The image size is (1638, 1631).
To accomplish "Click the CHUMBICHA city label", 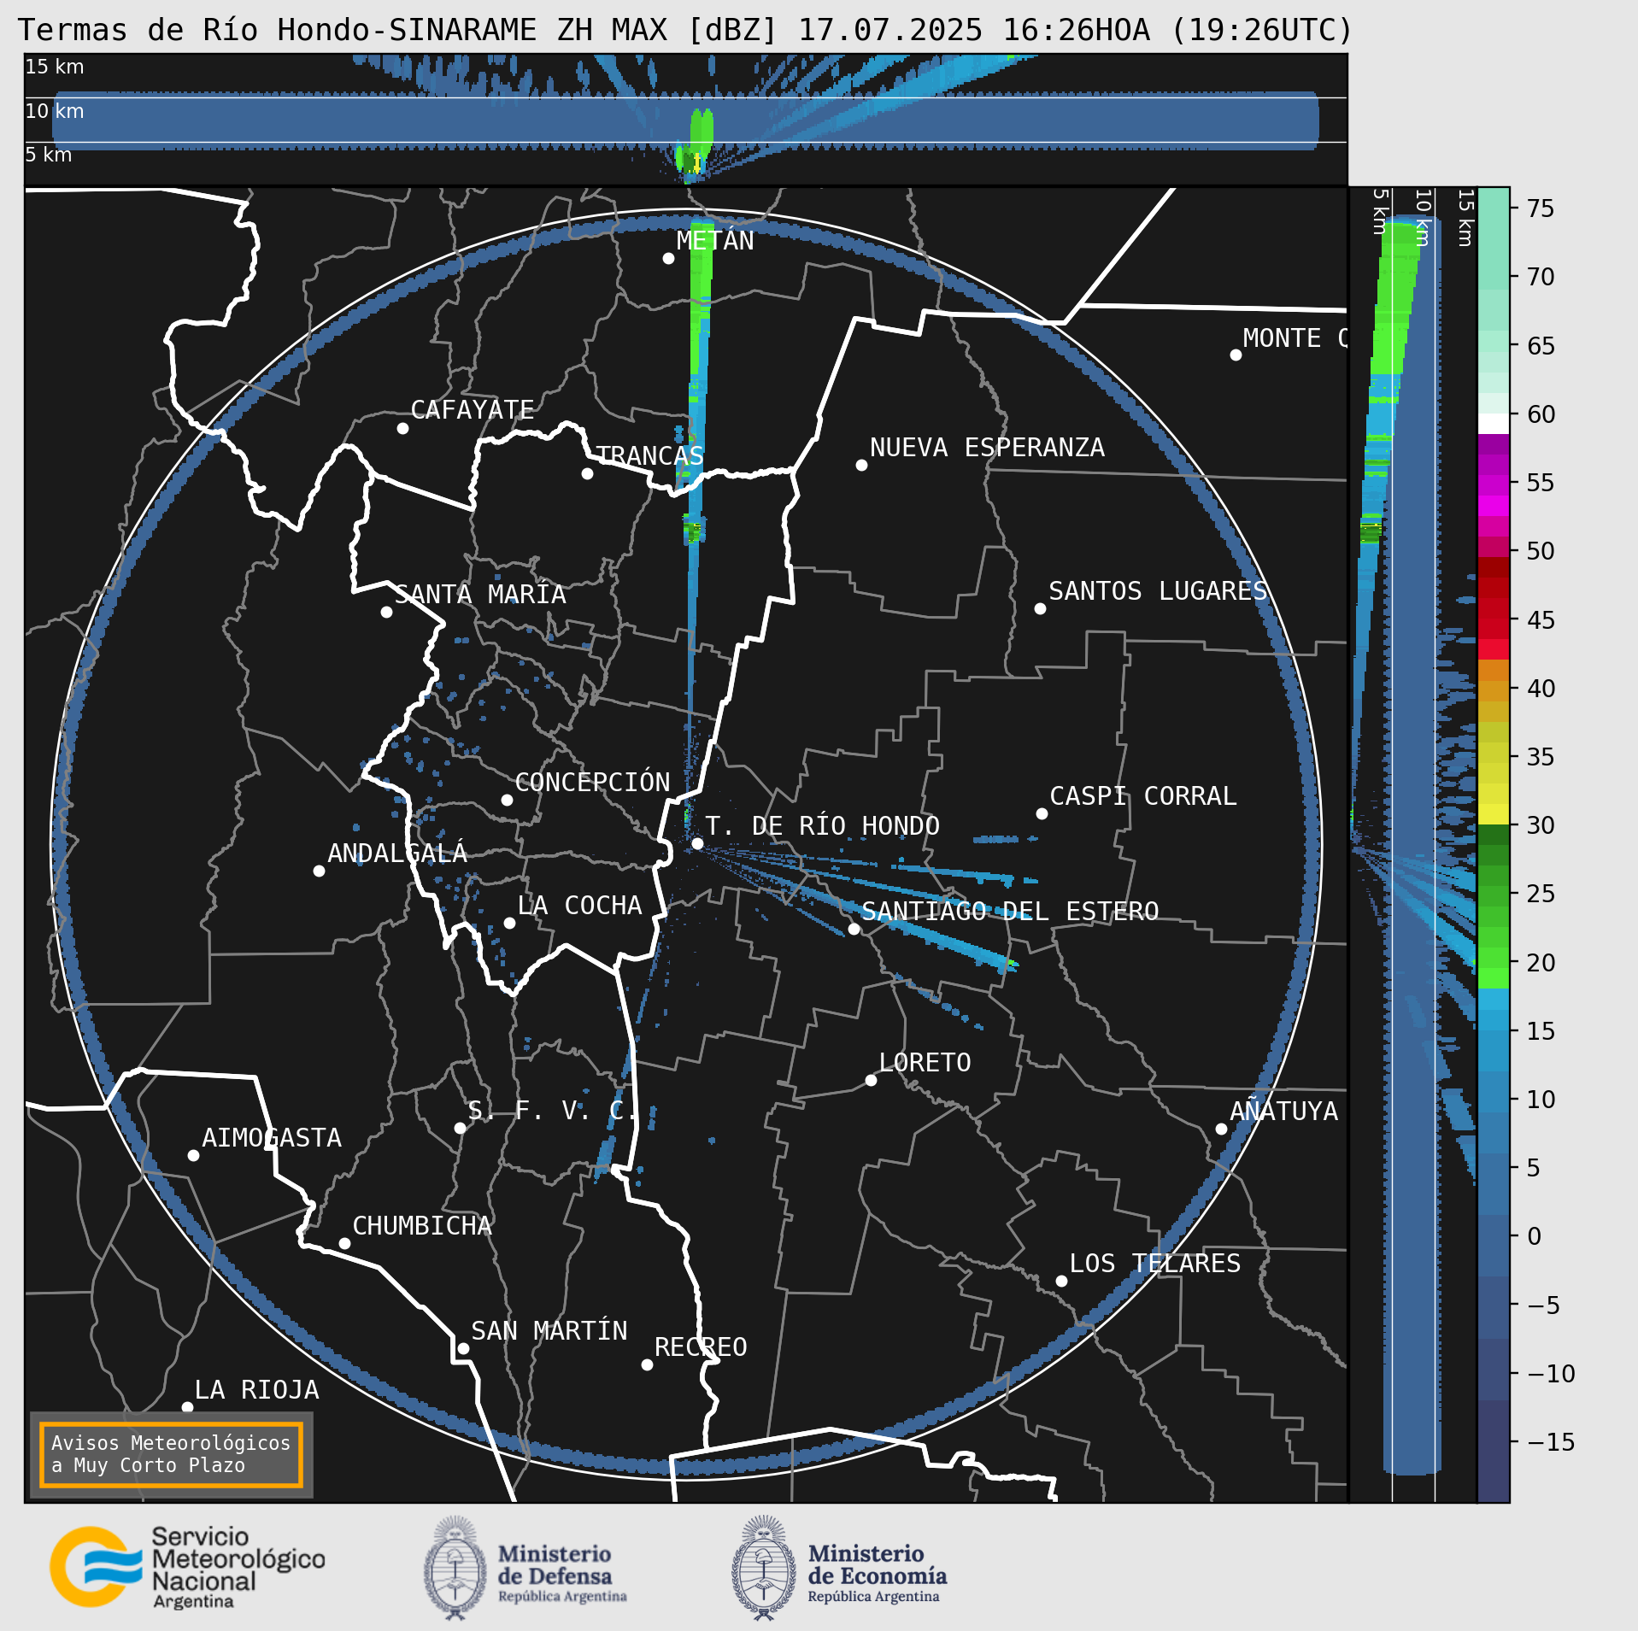I will pyautogui.click(x=422, y=1226).
